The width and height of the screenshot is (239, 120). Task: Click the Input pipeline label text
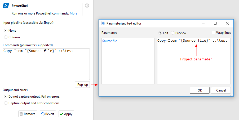tap(28, 23)
